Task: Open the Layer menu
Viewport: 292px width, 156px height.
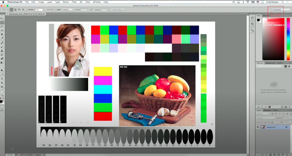Action: pos(49,2)
